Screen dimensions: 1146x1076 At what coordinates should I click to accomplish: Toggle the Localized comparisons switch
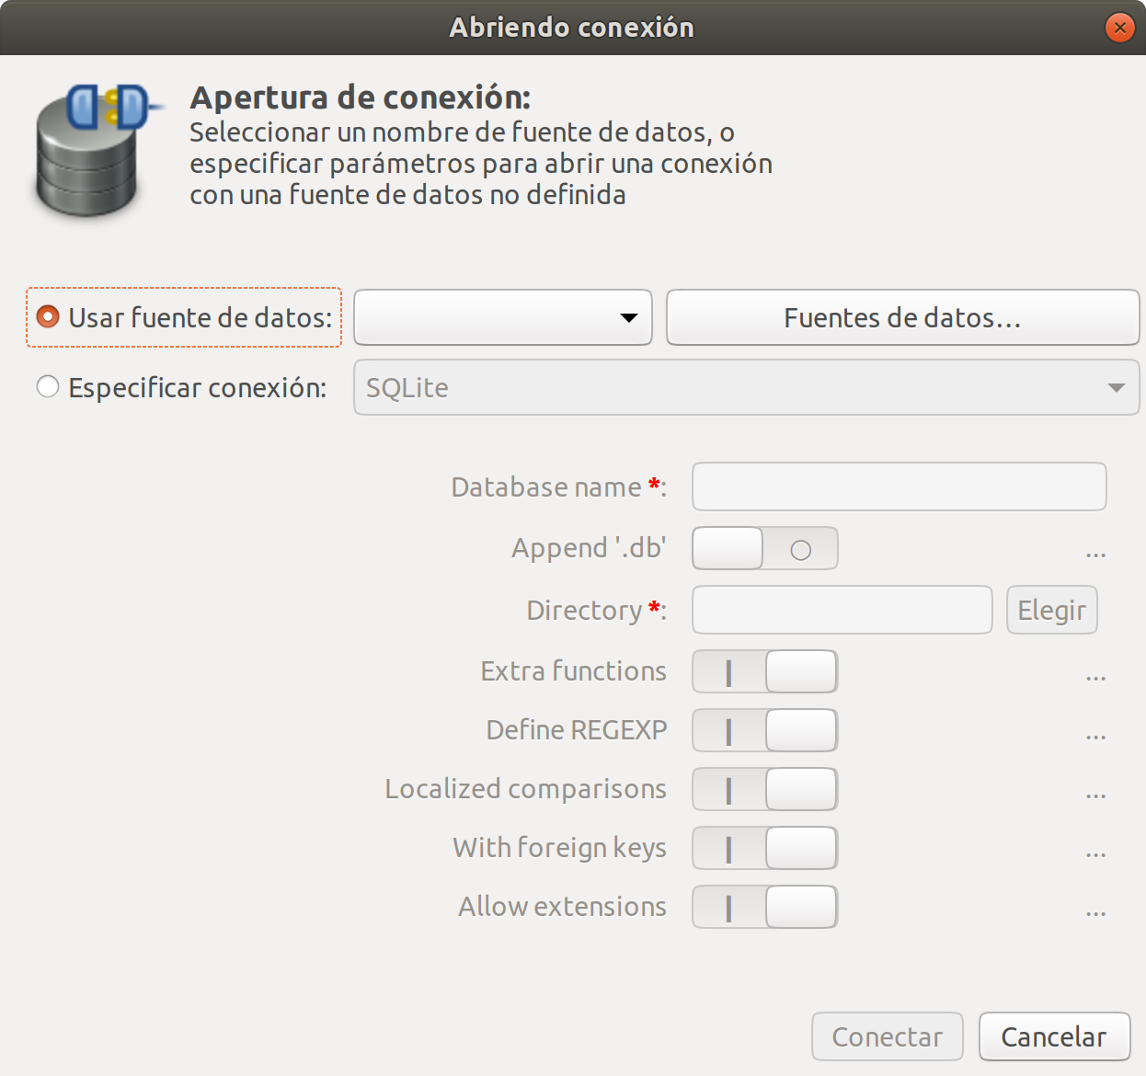pos(764,789)
